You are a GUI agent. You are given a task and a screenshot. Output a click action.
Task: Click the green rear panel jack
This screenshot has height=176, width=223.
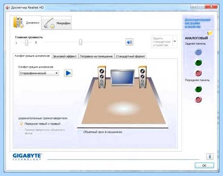tap(198, 63)
